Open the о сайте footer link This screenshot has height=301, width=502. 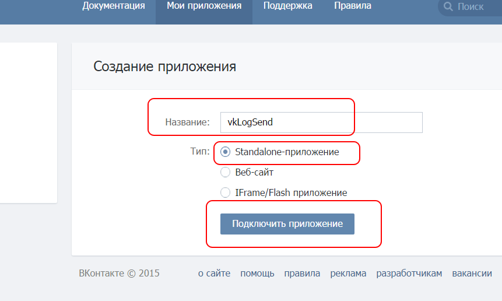point(214,273)
